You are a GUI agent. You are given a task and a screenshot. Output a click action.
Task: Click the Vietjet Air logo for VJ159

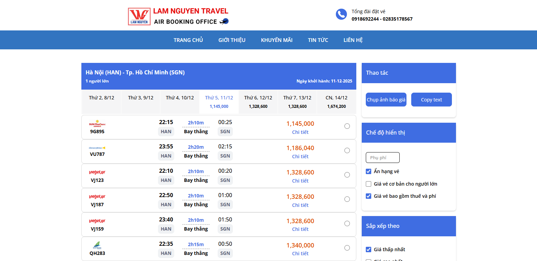(97, 221)
